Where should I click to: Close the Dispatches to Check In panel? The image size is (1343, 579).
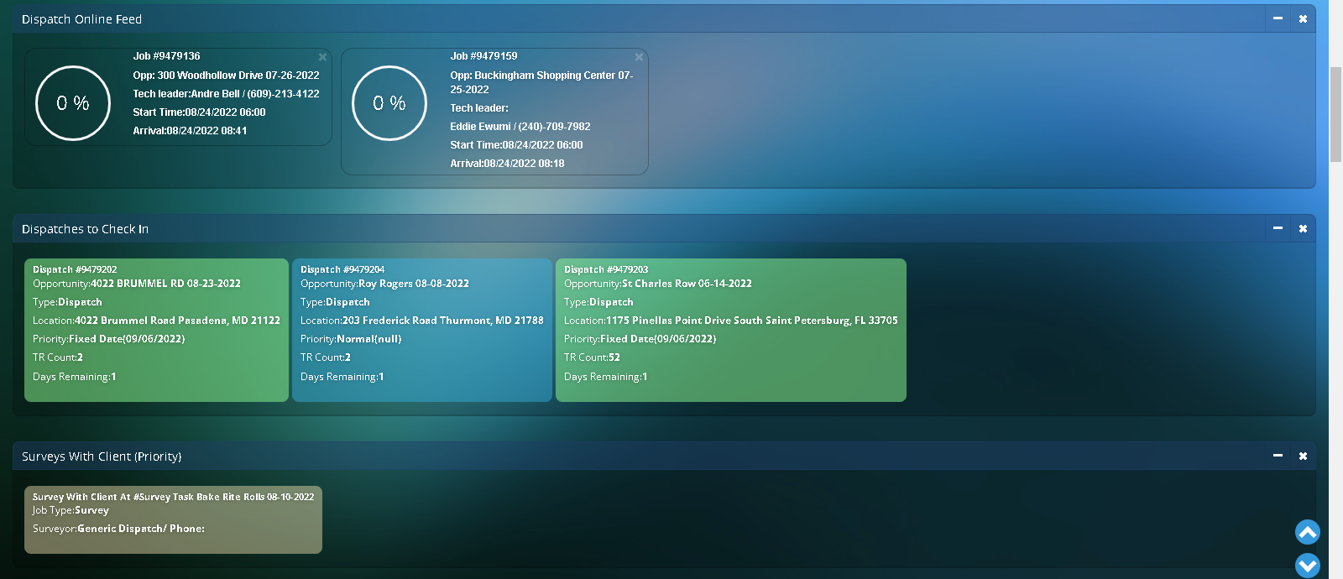click(x=1303, y=228)
